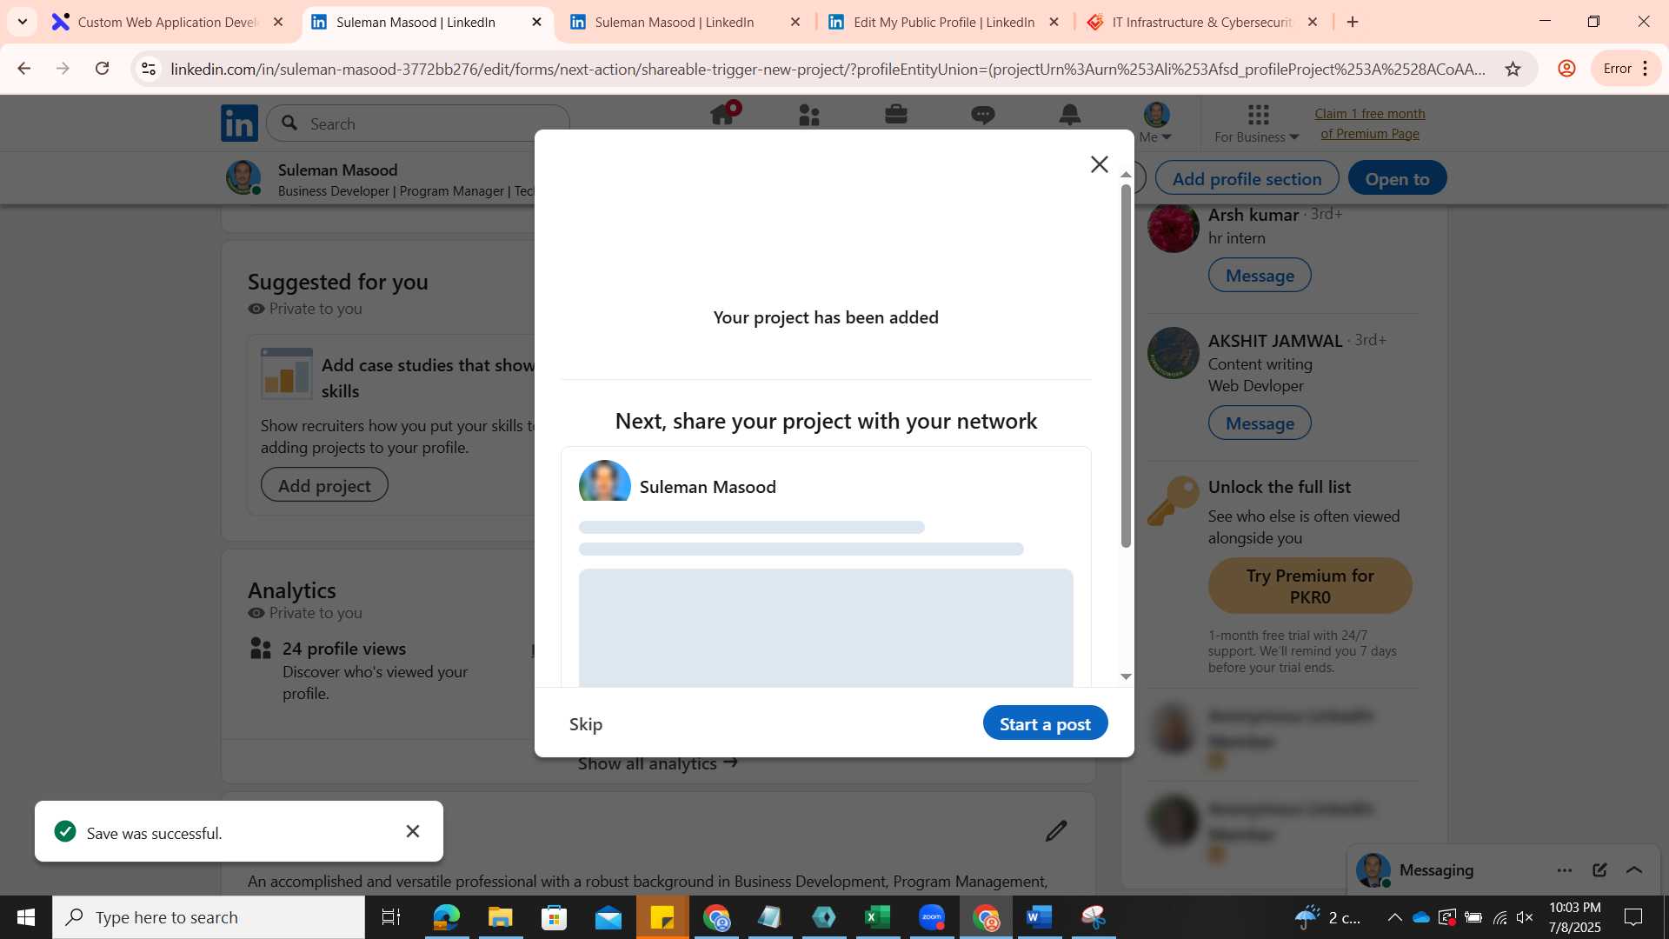1669x939 pixels.
Task: Open Word from taskbar
Action: (1039, 917)
